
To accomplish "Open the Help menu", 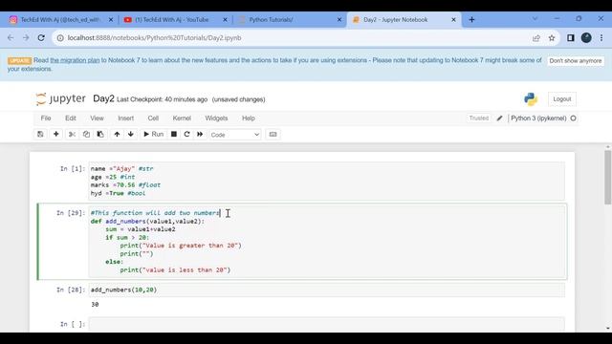I will click(x=249, y=118).
